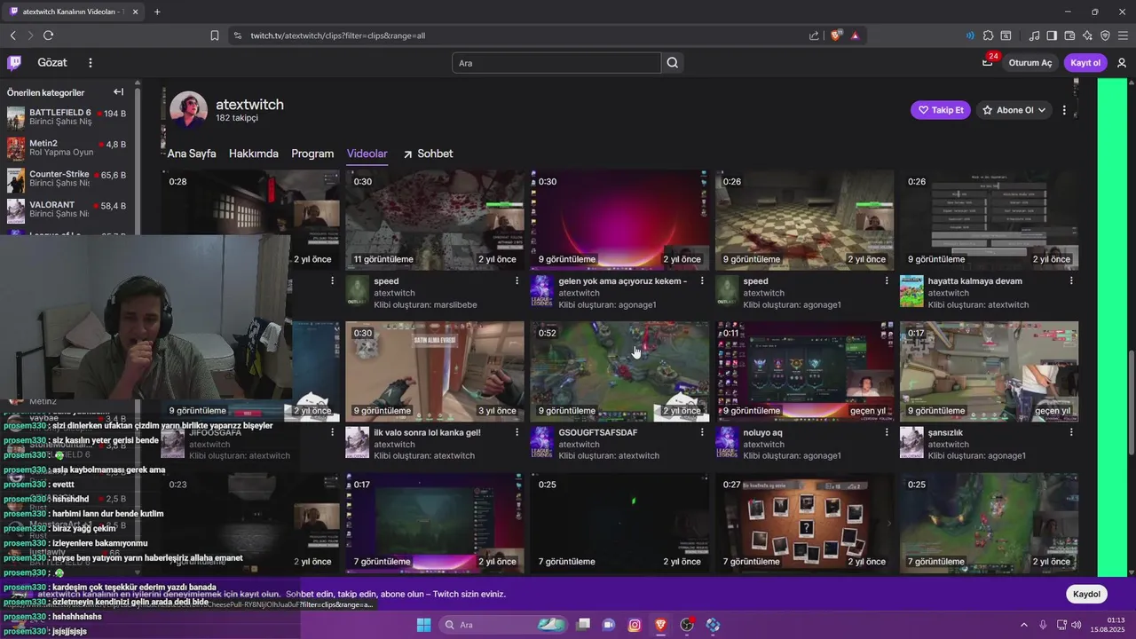Open the notifications icon with 24 badge
Image resolution: width=1136 pixels, height=639 pixels.
point(988,62)
